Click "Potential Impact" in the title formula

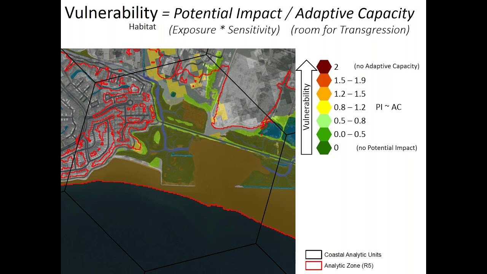tap(228, 13)
